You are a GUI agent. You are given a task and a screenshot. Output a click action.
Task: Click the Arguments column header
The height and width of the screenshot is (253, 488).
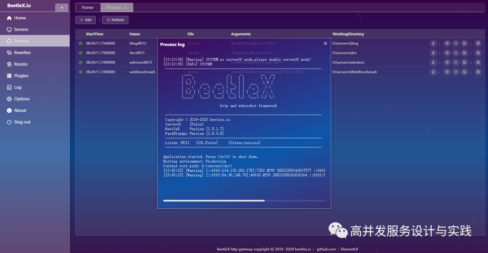click(x=240, y=34)
